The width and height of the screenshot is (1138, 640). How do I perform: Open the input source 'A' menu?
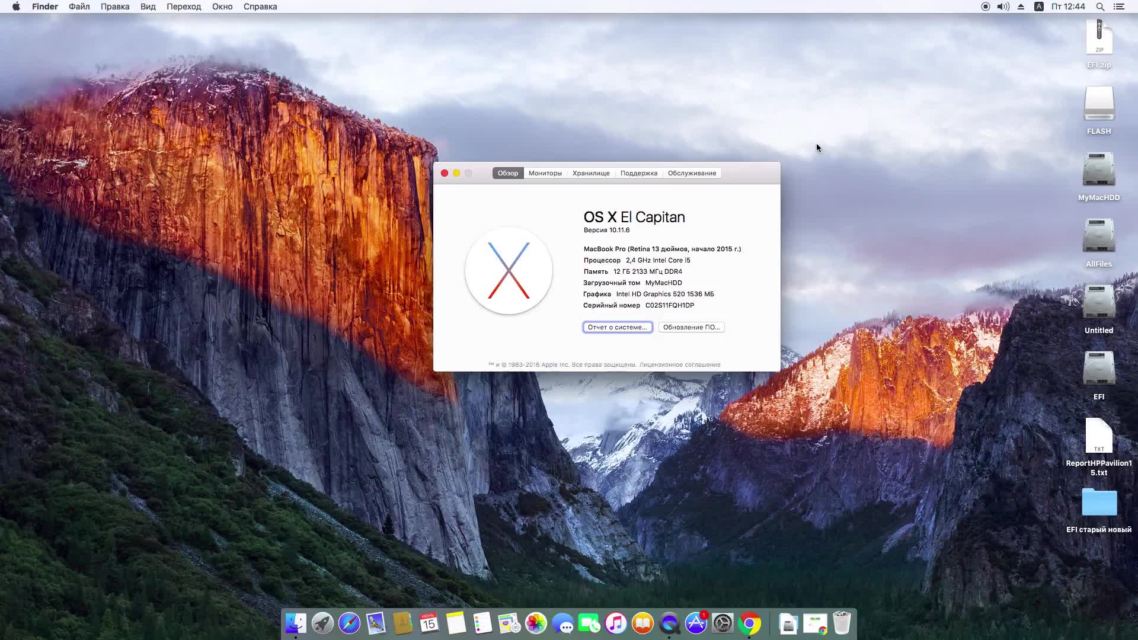1038,7
